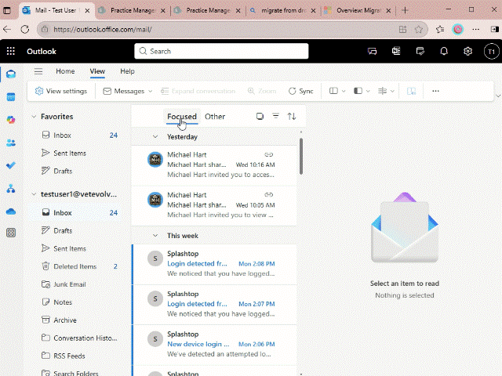Open the People contacts icon
Image resolution: width=502 pixels, height=376 pixels.
[x=11, y=143]
